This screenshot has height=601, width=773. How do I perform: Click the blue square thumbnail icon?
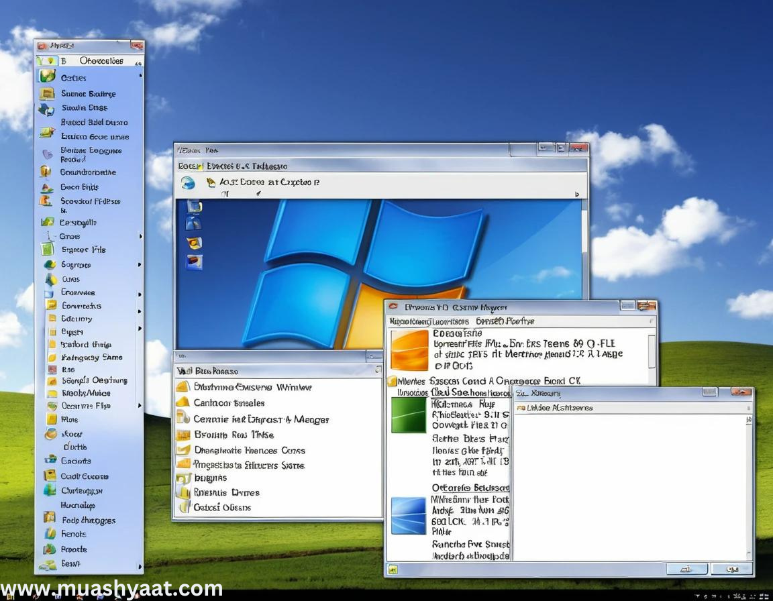[409, 515]
